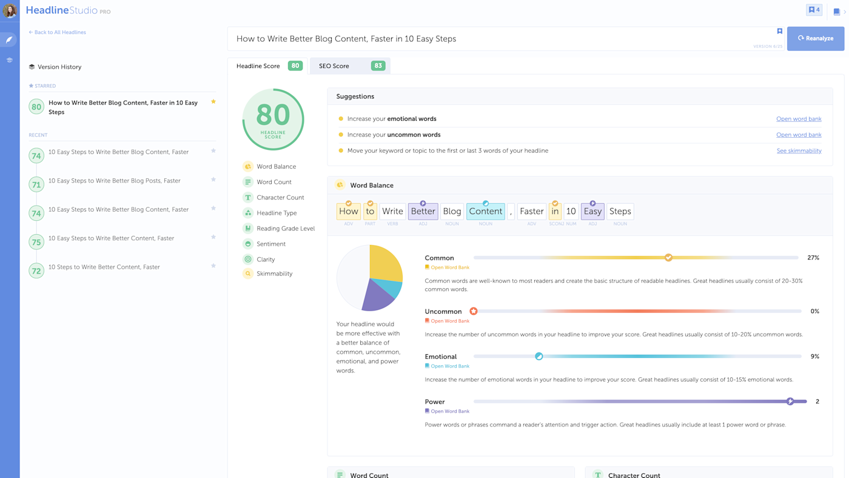Image resolution: width=849 pixels, height=478 pixels.
Task: Open the stacked layers sidebar icon
Action: 9,60
